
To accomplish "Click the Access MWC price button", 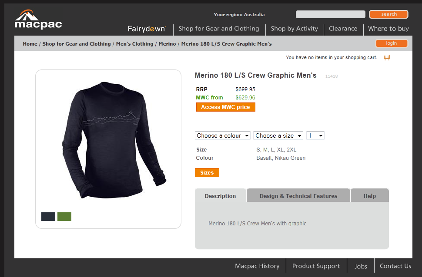I will tap(225, 107).
